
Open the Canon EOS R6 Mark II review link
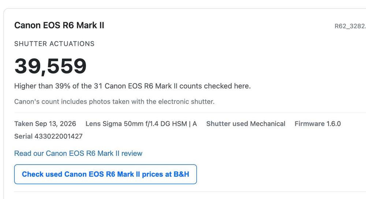click(x=78, y=153)
